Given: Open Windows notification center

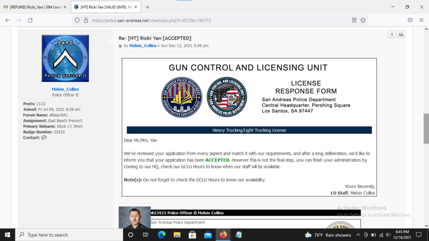Looking at the screenshot, I should coord(419,235).
